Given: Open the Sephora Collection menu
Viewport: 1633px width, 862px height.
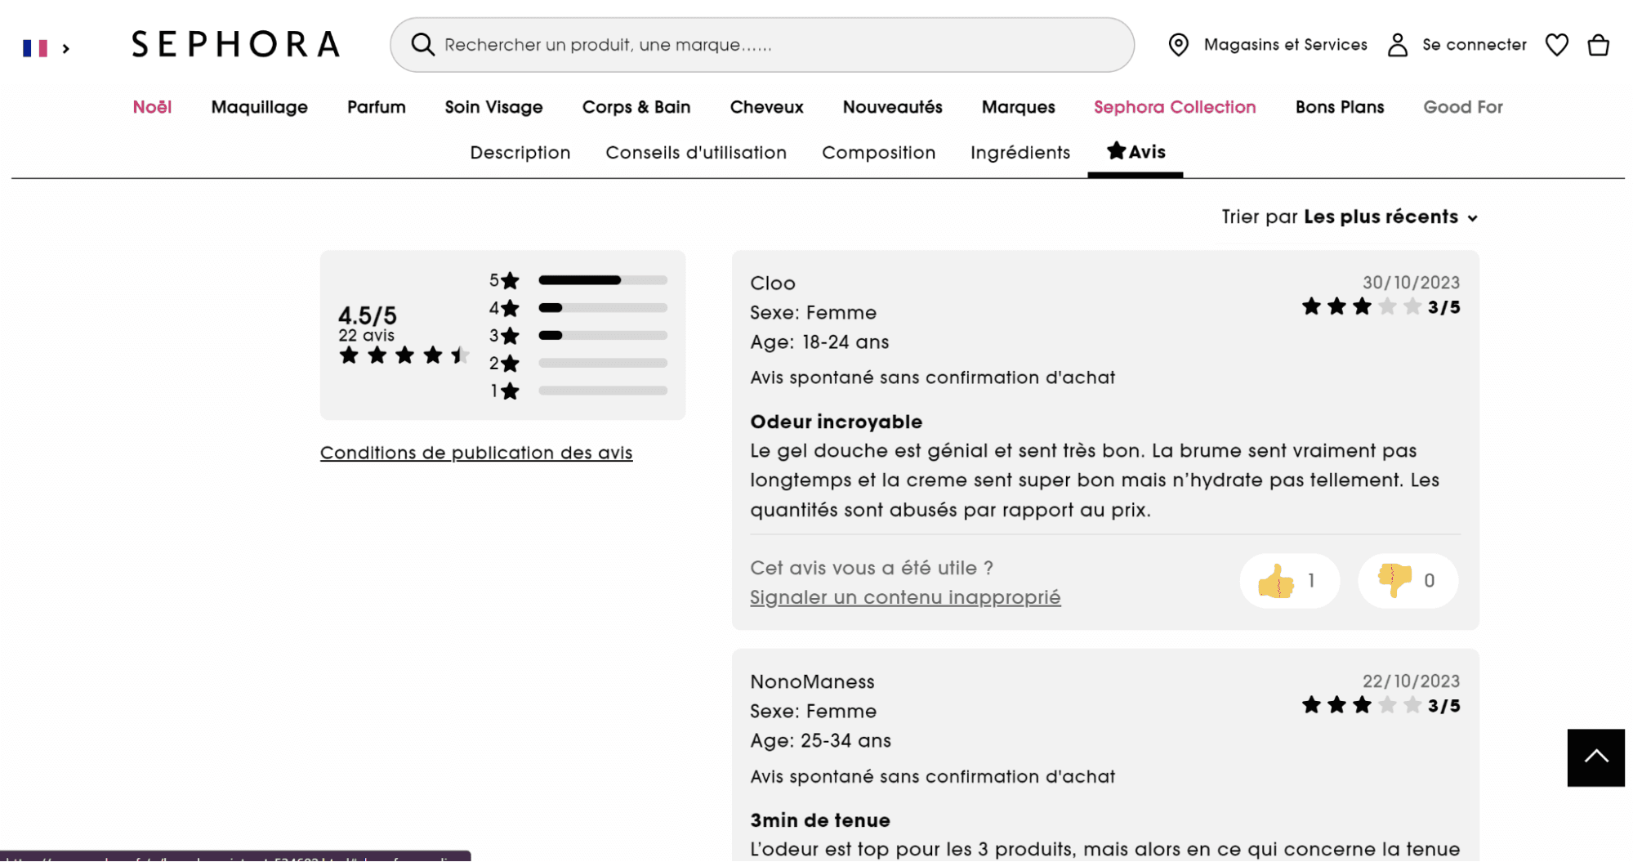Looking at the screenshot, I should [x=1174, y=107].
